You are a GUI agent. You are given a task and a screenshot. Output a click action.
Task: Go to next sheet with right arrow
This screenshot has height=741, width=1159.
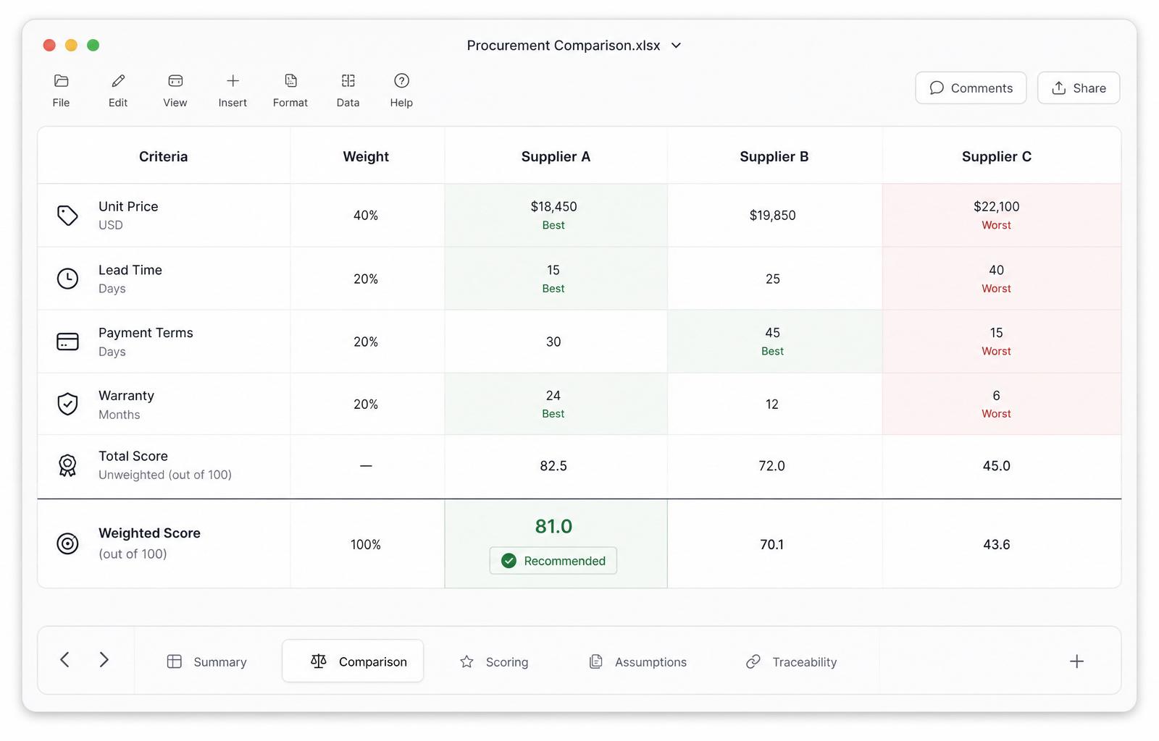pos(104,659)
